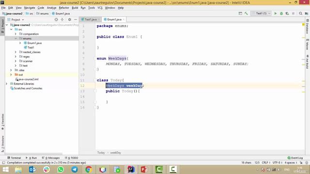Viewport: 310px width, 174px height.
Task: Change indent setting 4 spaces
Action: (x=291, y=163)
